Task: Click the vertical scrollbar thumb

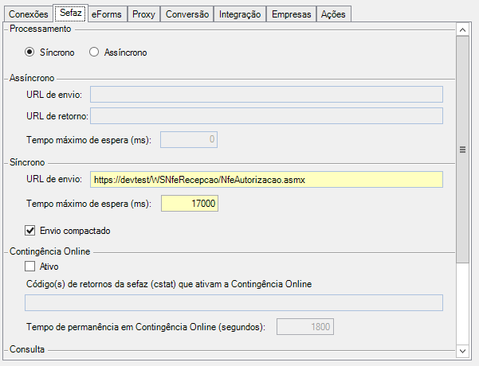Action: [x=461, y=149]
